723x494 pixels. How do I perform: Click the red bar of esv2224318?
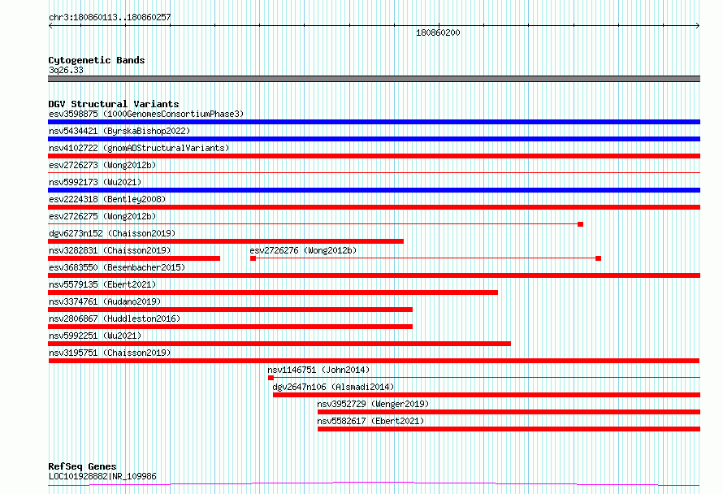[374, 207]
